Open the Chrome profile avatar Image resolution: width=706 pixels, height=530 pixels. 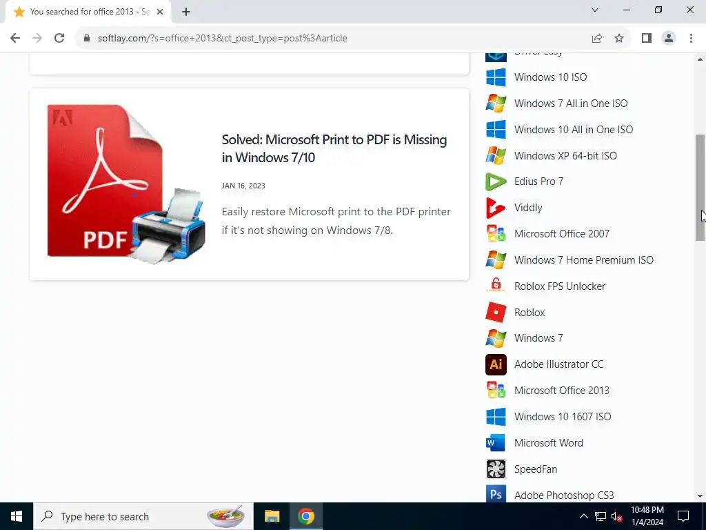point(669,39)
